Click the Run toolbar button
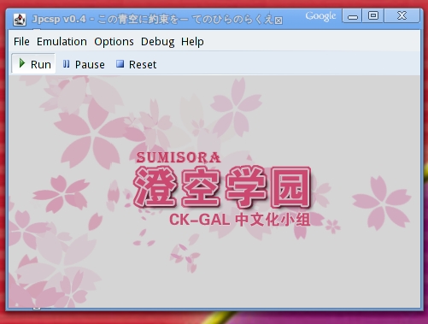 coord(33,64)
